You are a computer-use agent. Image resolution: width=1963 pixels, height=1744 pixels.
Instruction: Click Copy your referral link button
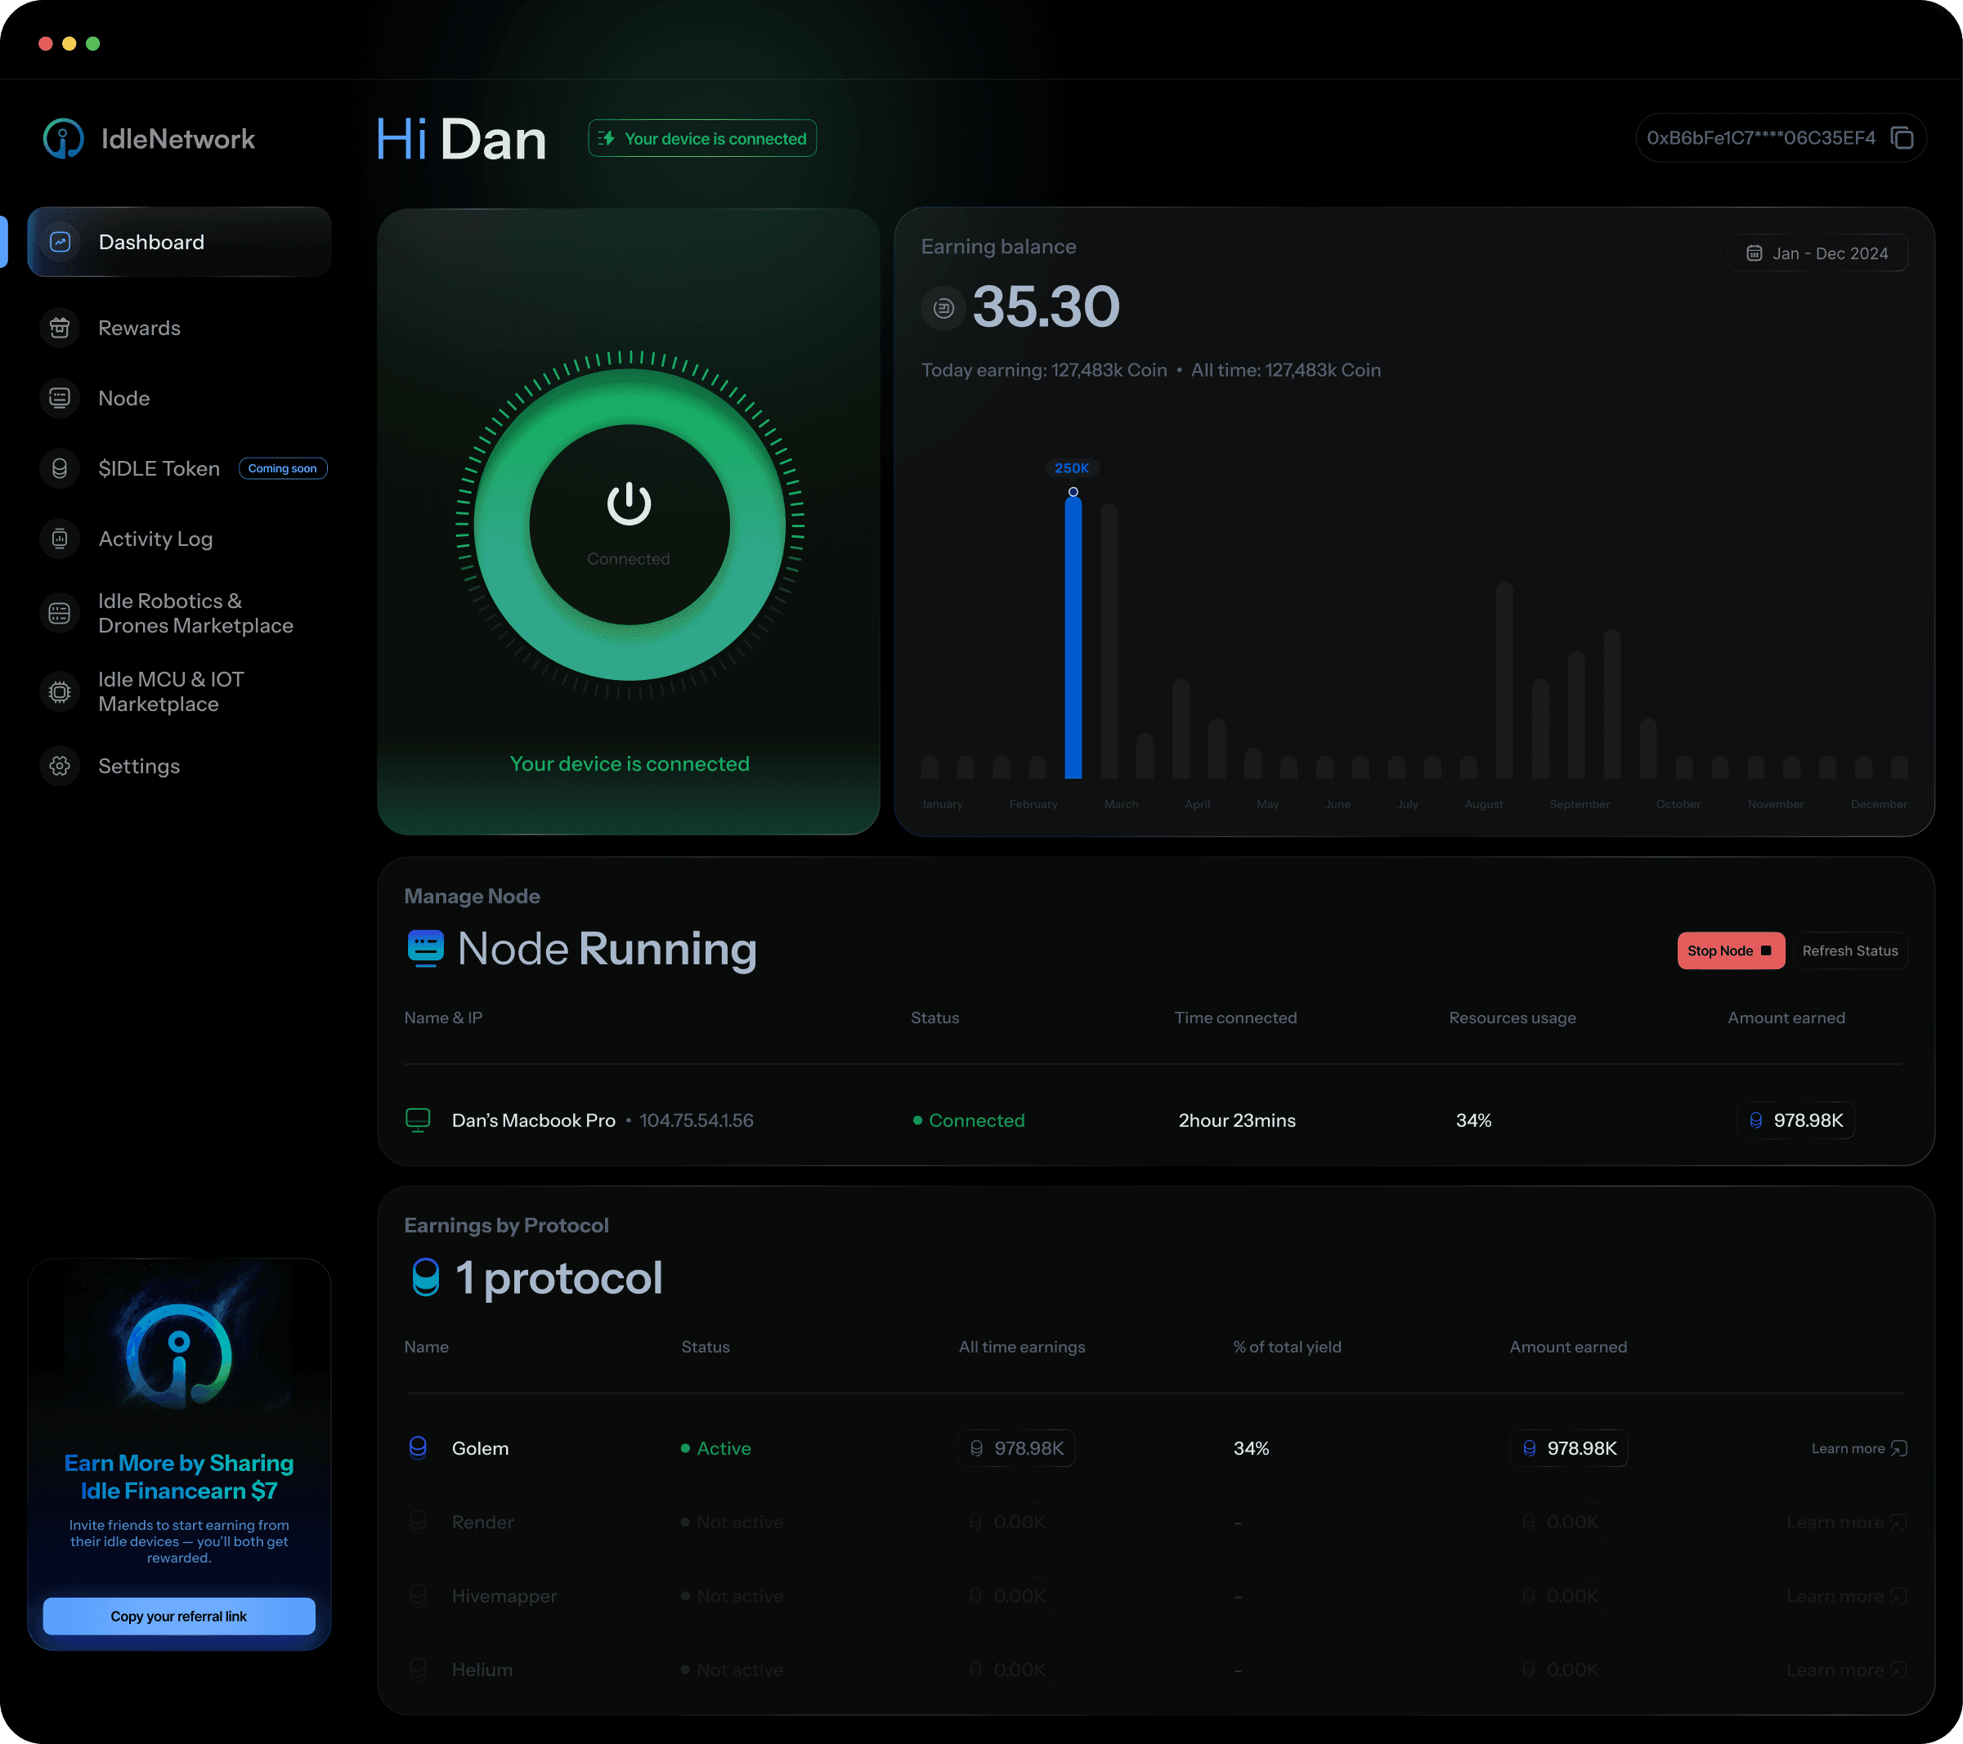click(180, 1617)
